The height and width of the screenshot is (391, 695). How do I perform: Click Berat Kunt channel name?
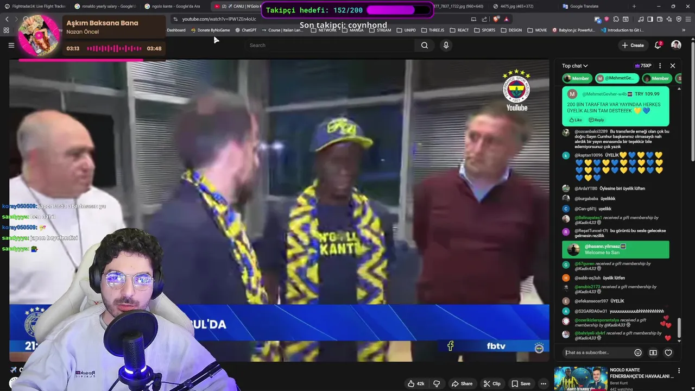tap(620, 382)
